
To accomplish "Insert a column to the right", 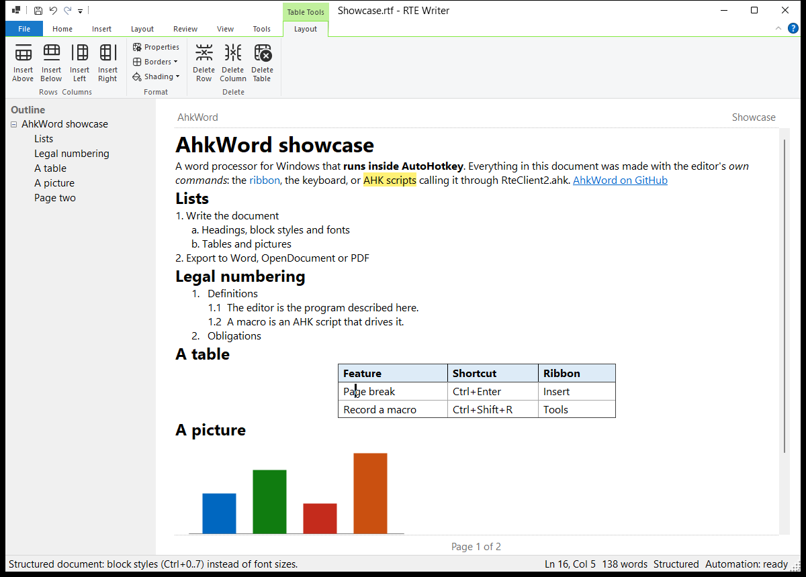I will point(107,63).
